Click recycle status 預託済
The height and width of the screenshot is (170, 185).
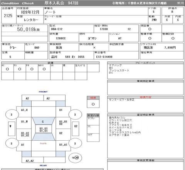148,48
